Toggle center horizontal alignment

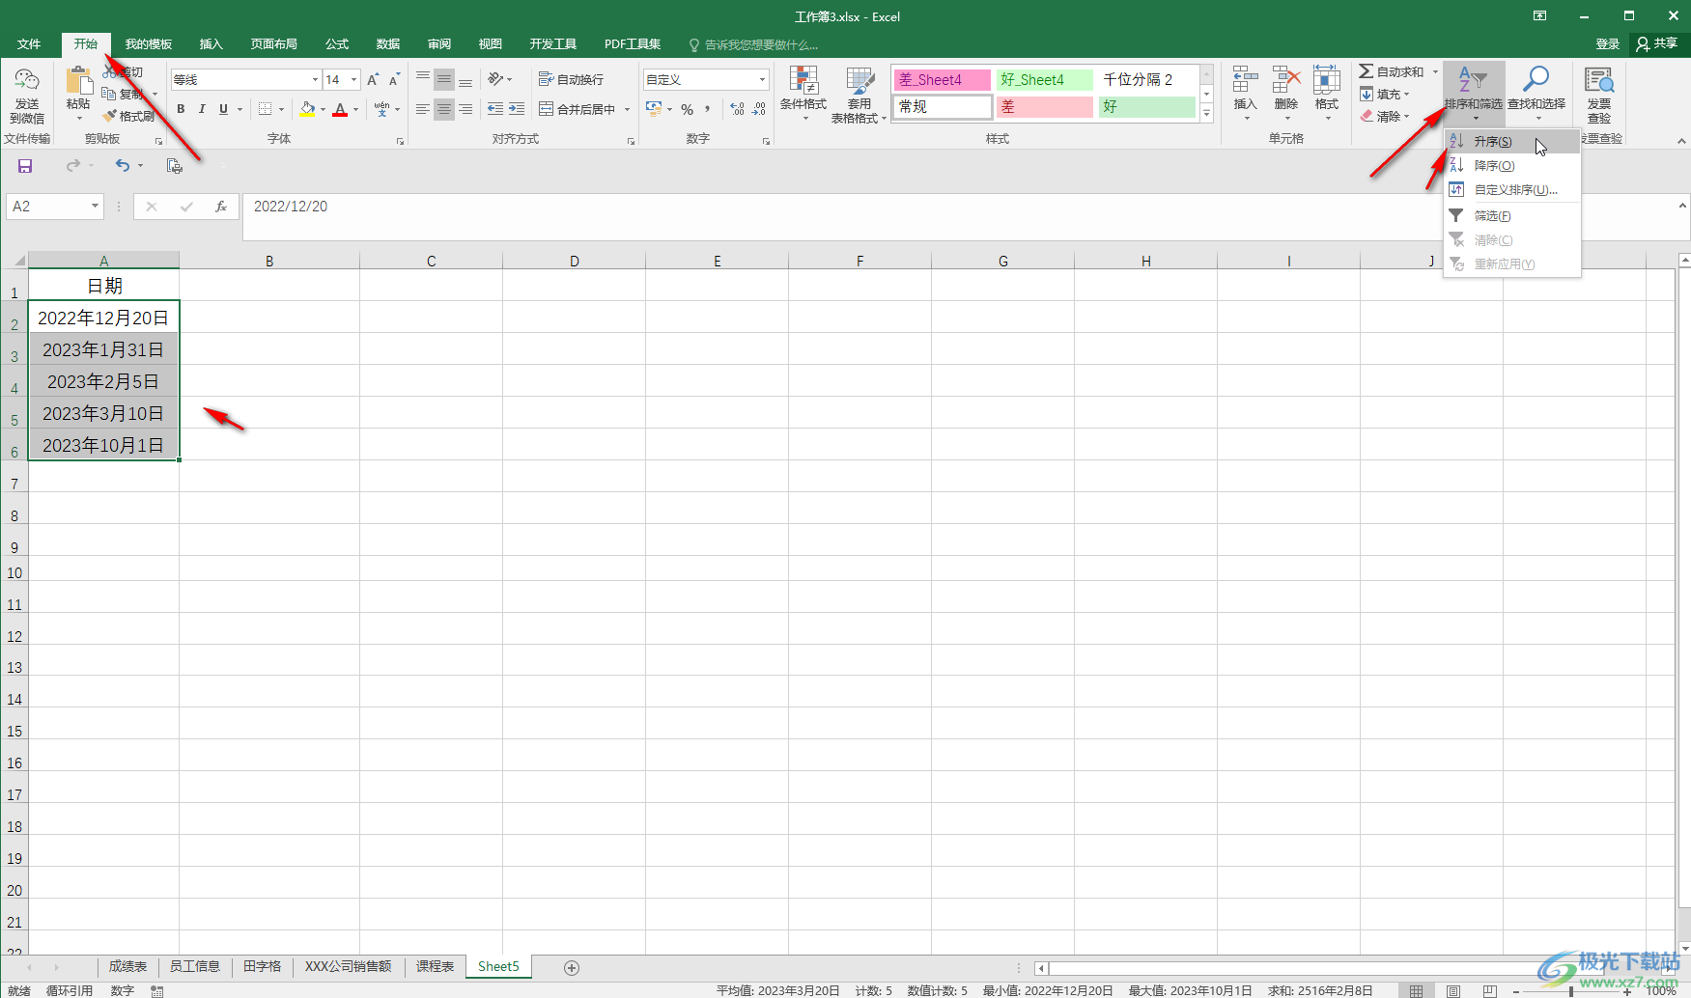point(444,109)
